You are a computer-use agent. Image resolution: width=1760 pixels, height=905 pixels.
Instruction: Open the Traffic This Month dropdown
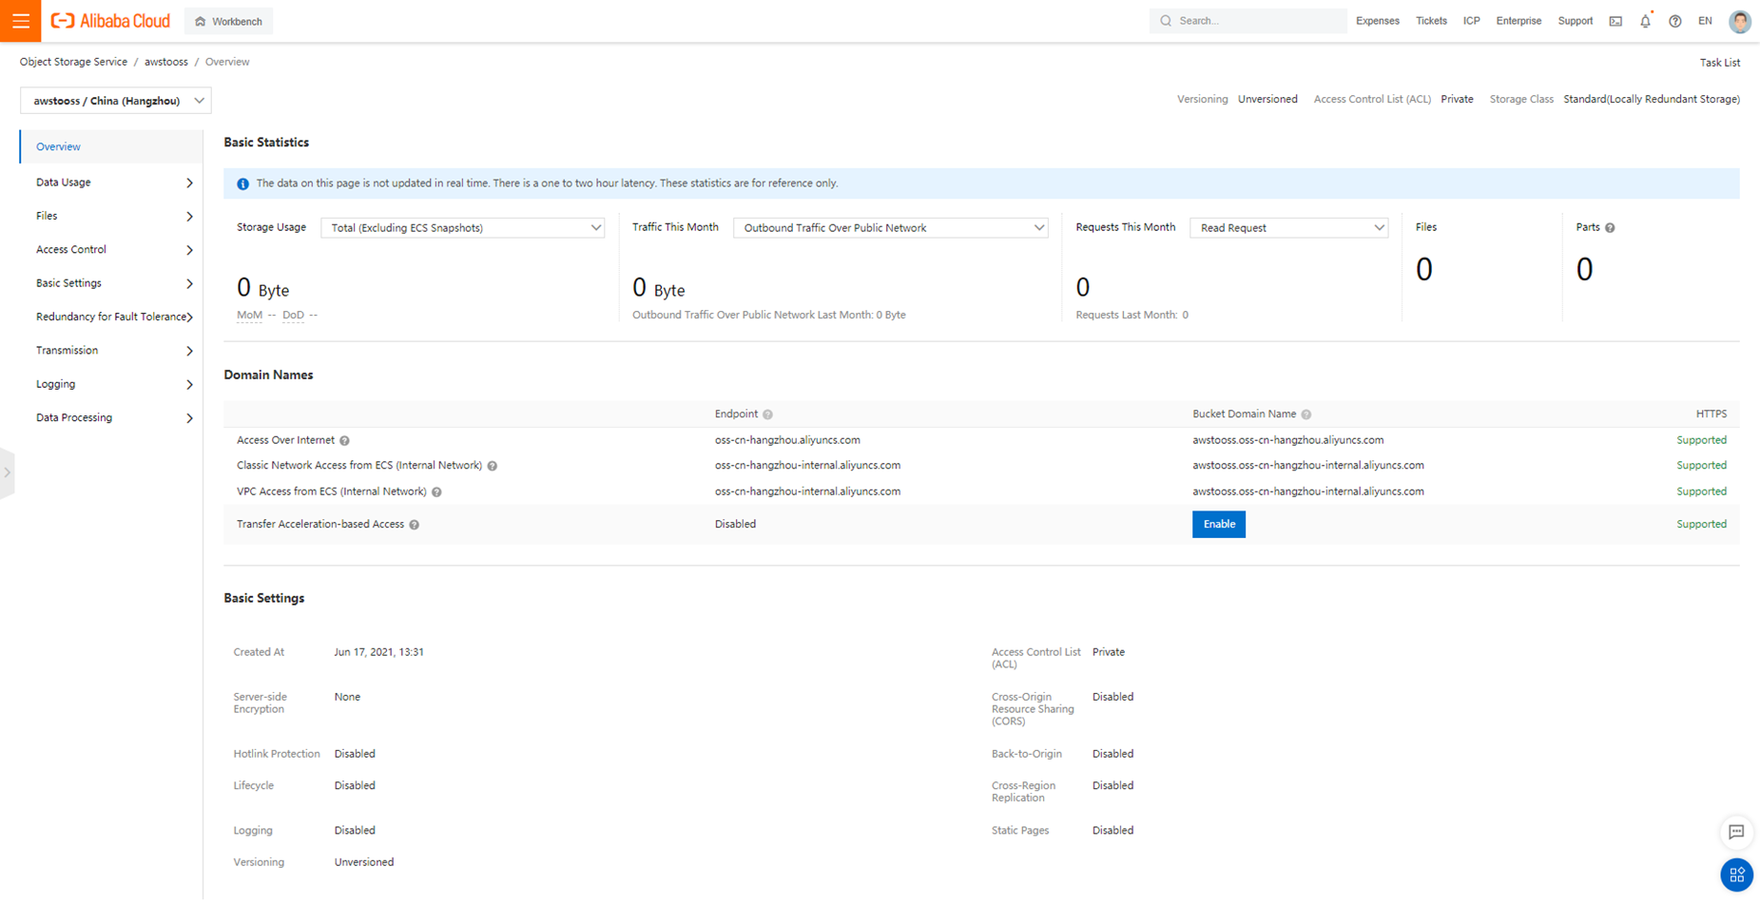pyautogui.click(x=890, y=228)
